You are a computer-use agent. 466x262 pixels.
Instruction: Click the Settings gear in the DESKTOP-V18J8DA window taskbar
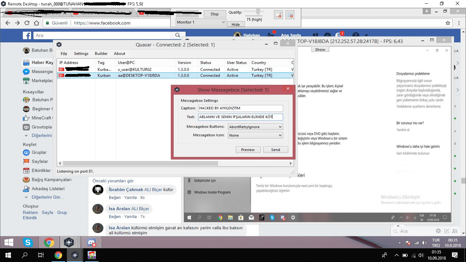coord(293,217)
